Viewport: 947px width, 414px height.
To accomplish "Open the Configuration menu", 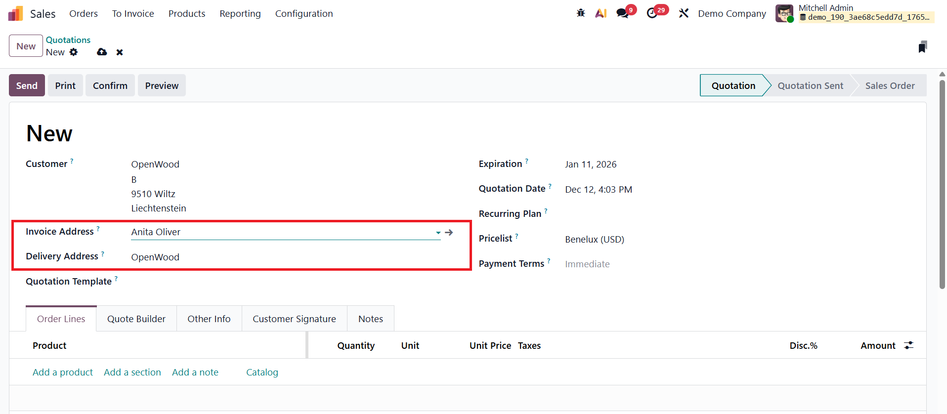I will (303, 14).
